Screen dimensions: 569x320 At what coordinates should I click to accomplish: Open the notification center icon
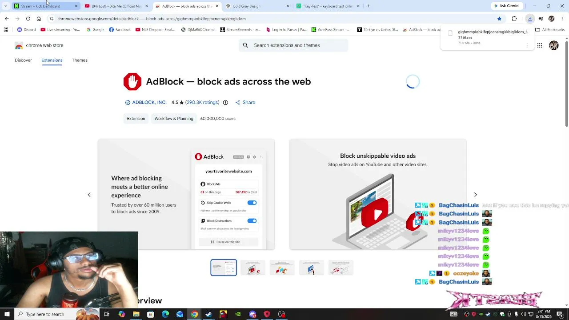560,314
